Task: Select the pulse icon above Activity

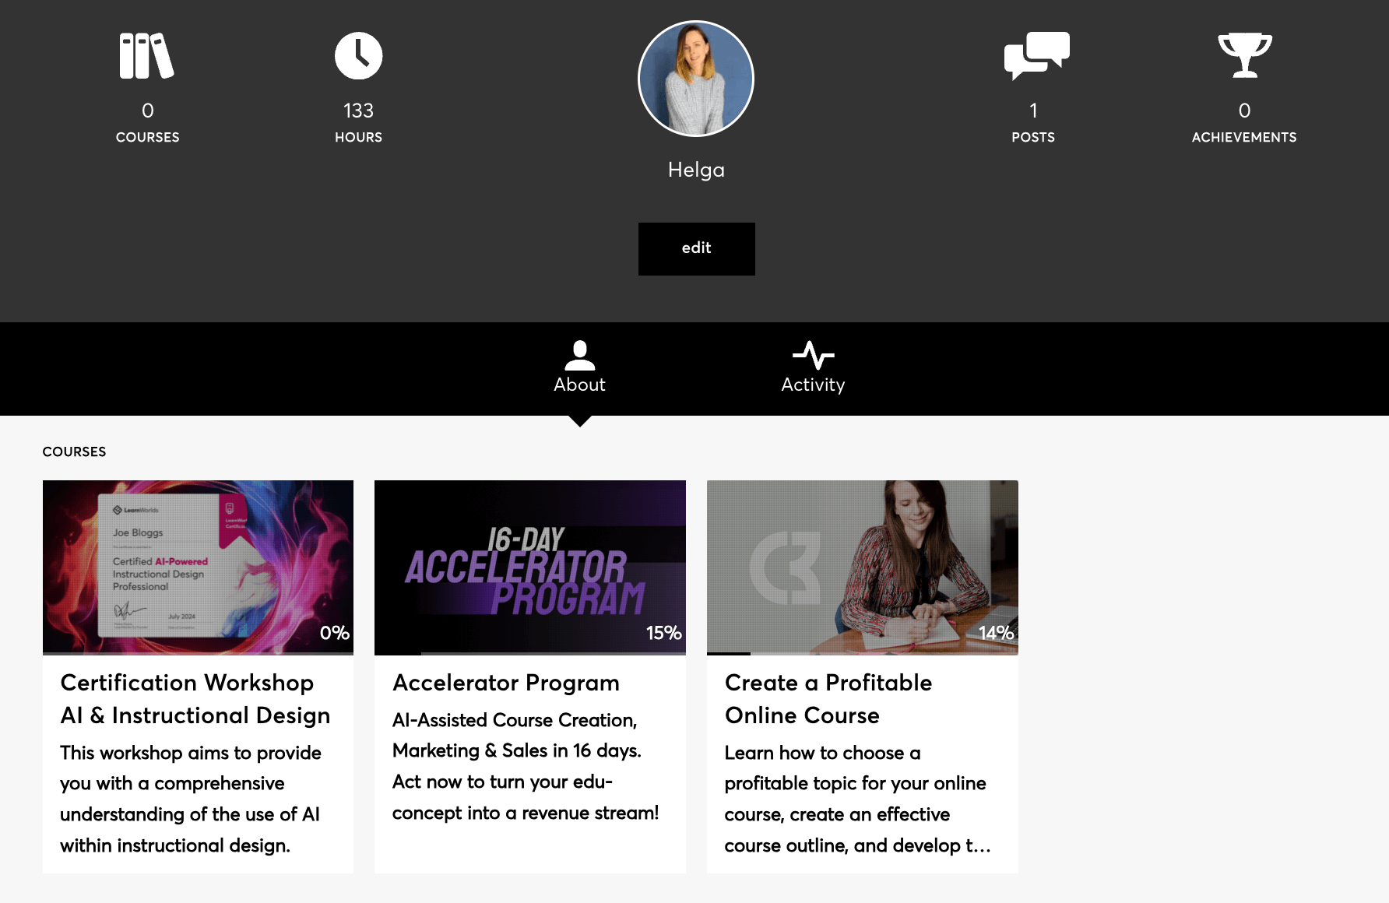Action: point(813,356)
